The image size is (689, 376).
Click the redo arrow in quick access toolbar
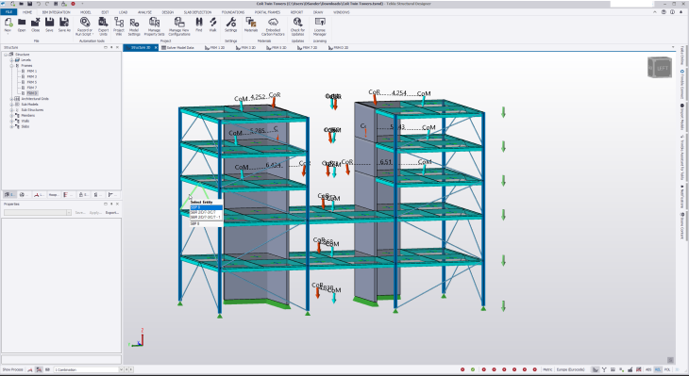(x=46, y=4)
